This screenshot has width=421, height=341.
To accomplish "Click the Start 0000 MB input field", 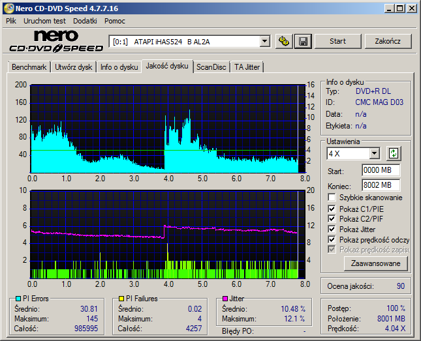I will 381,170.
